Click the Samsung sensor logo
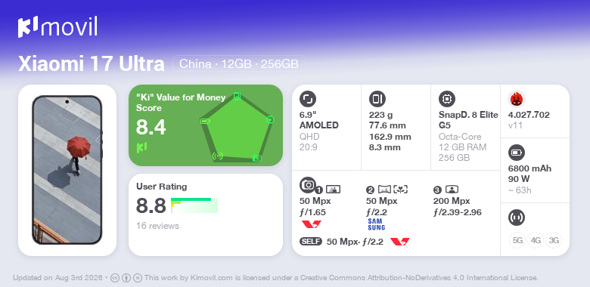The width and height of the screenshot is (590, 287). click(x=376, y=224)
